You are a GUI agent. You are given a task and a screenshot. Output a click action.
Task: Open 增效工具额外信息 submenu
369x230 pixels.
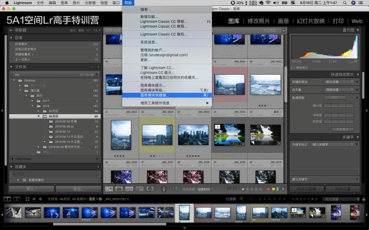pos(167,103)
